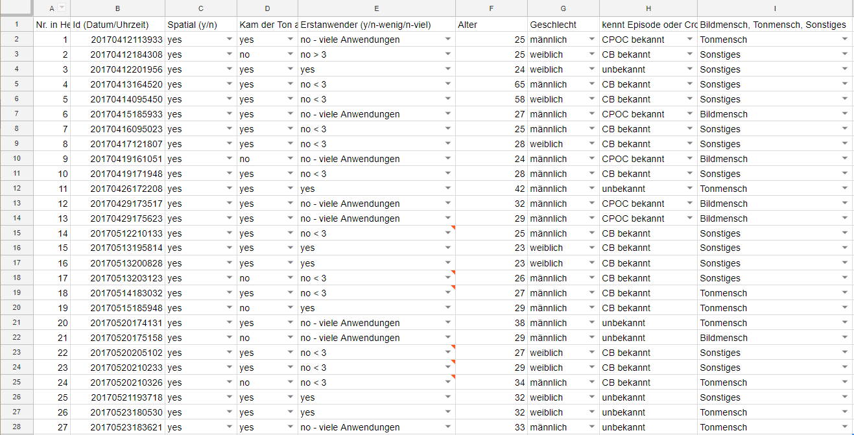Open kennt Episode dropdown for Id 20170429173517
The width and height of the screenshot is (854, 435).
tap(689, 204)
